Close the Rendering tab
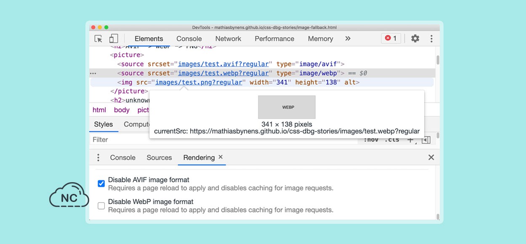The height and width of the screenshot is (244, 526). [220, 157]
